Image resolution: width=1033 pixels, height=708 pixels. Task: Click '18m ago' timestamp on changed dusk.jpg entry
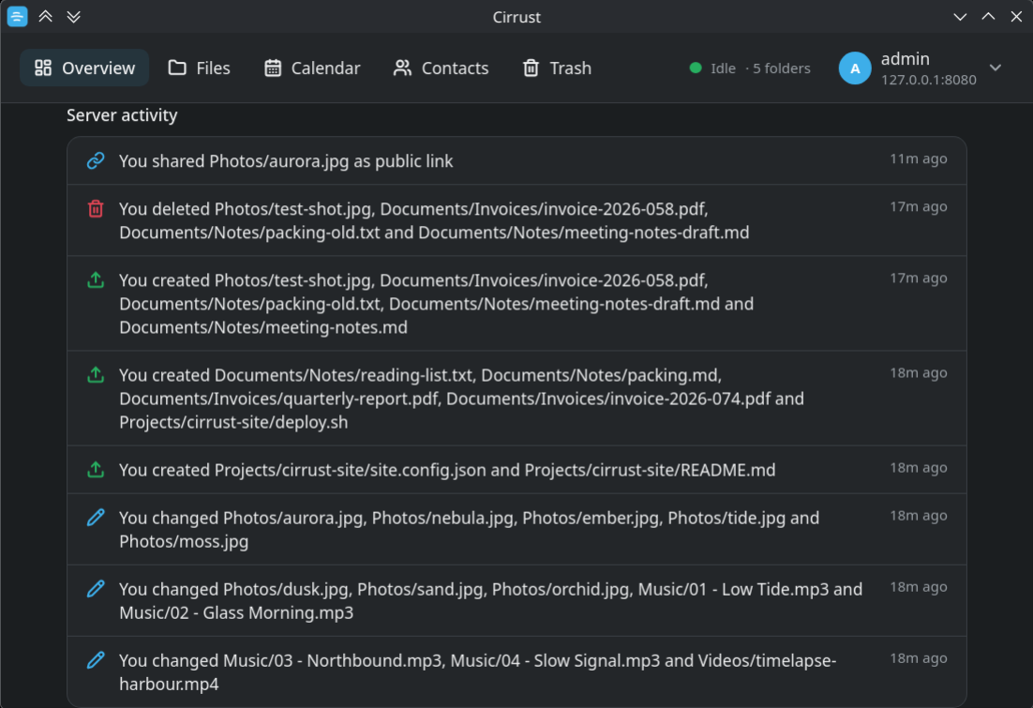click(919, 587)
